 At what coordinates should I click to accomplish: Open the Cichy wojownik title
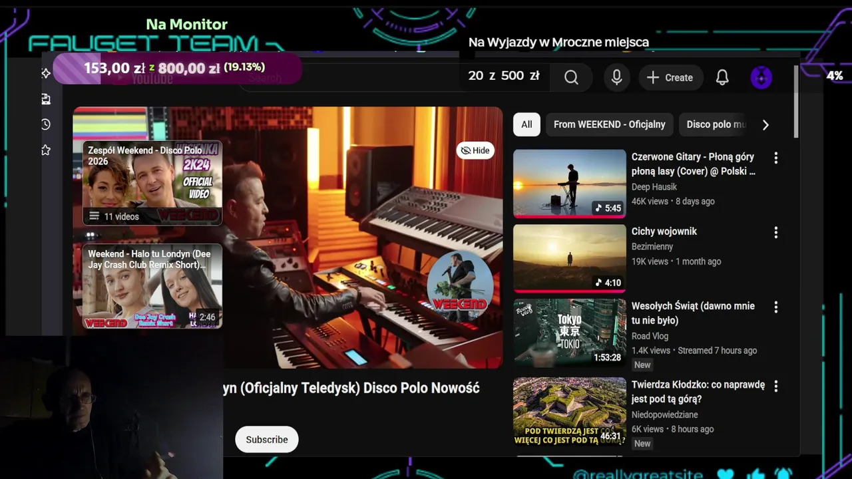click(x=664, y=232)
